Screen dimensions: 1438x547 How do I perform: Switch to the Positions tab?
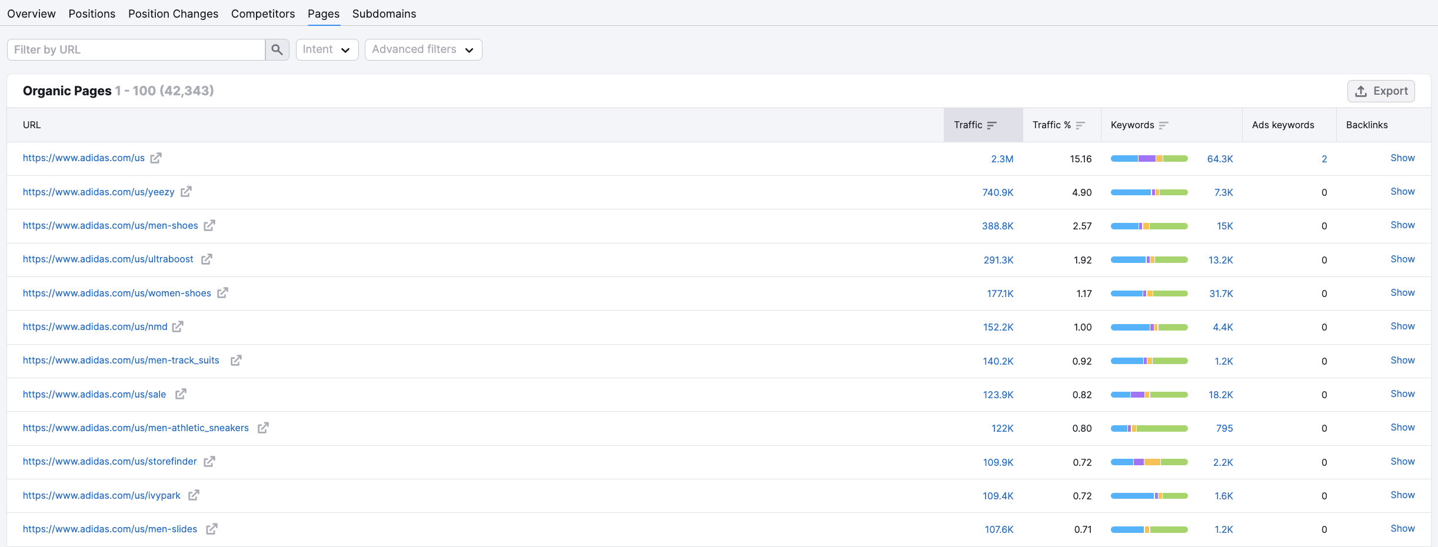click(x=92, y=14)
